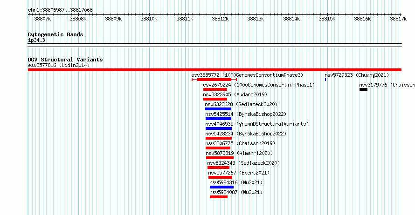Open esv2675224 (1000GenomesConsortiumPhase1) label
415x215 pixels.
(259, 85)
